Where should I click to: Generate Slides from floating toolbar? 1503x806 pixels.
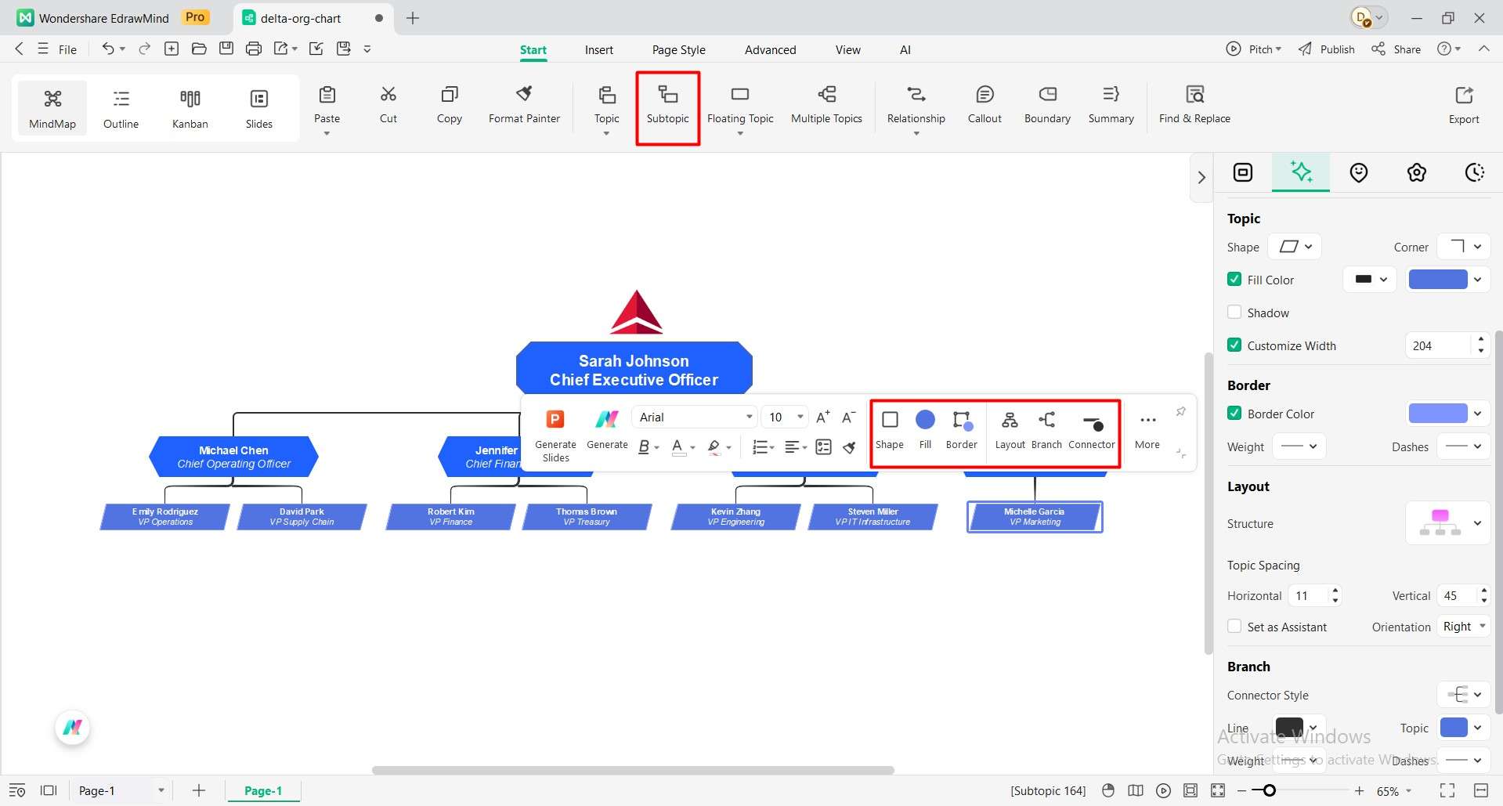555,434
